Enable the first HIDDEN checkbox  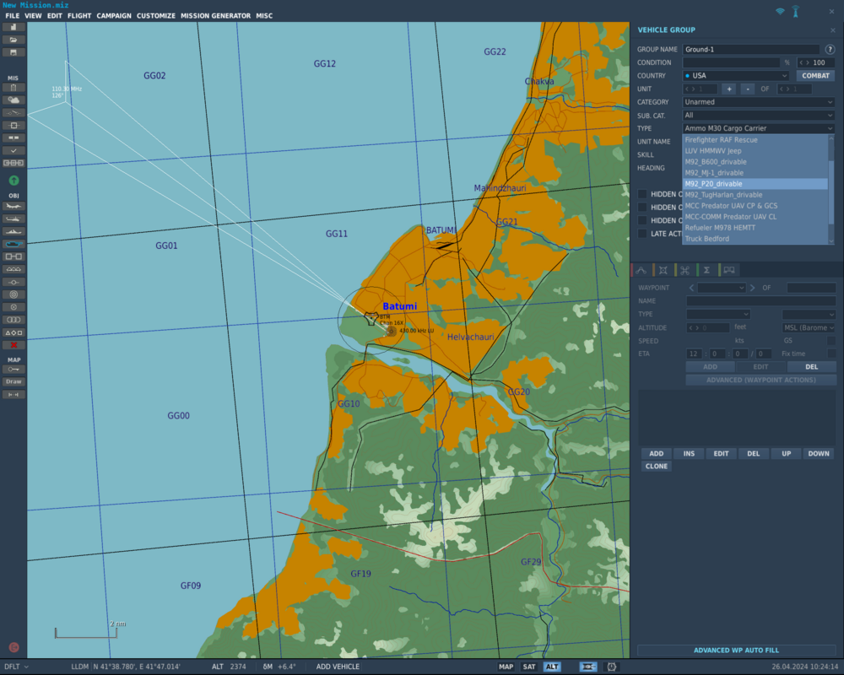[x=642, y=194]
